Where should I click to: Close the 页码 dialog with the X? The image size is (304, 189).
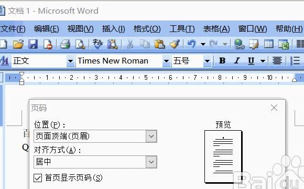coord(274,108)
